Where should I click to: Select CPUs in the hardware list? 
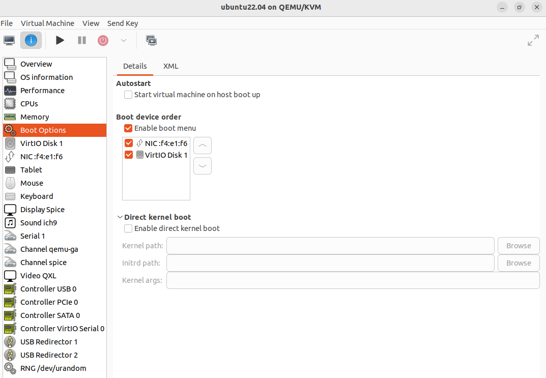click(29, 104)
